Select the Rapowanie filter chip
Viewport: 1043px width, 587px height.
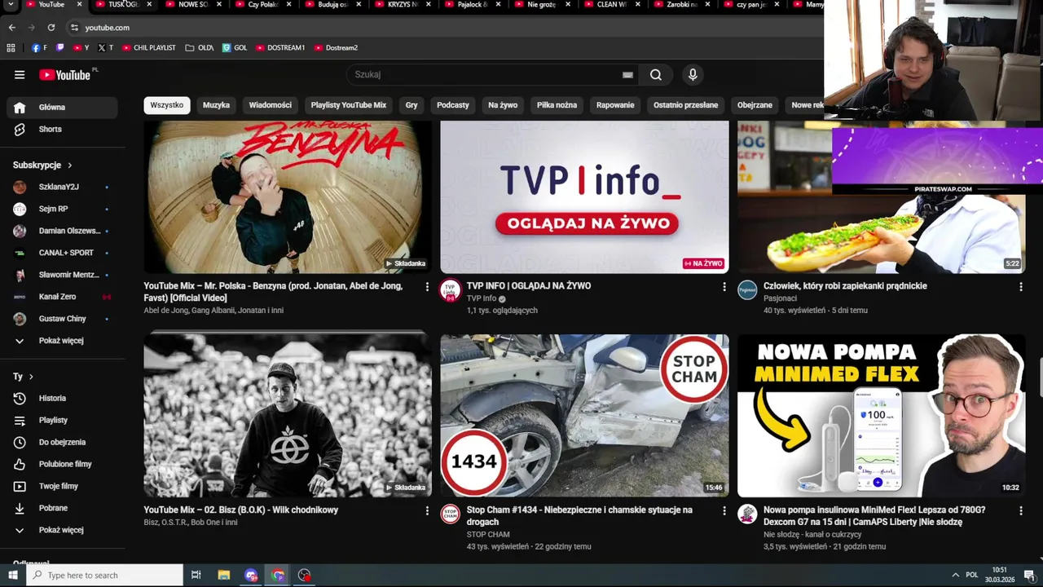615,105
